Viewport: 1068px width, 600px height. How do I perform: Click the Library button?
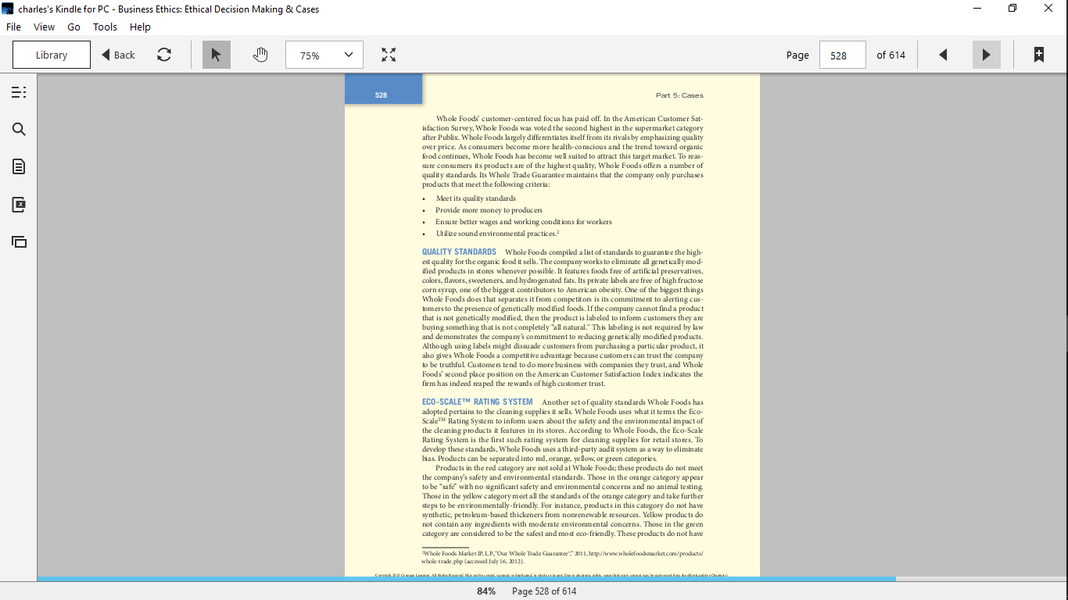(x=52, y=55)
